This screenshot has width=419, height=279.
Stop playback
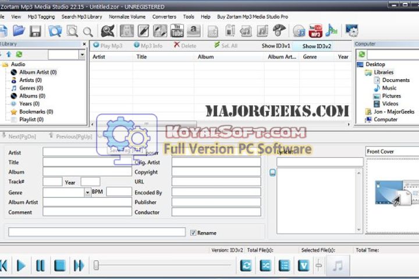coord(60,266)
